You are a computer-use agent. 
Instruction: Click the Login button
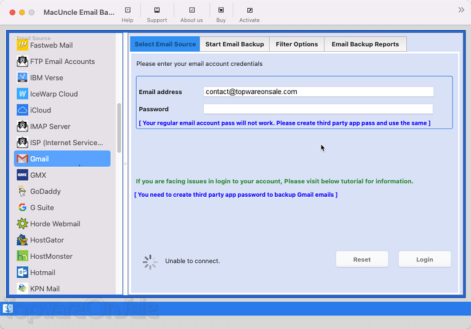tap(424, 260)
